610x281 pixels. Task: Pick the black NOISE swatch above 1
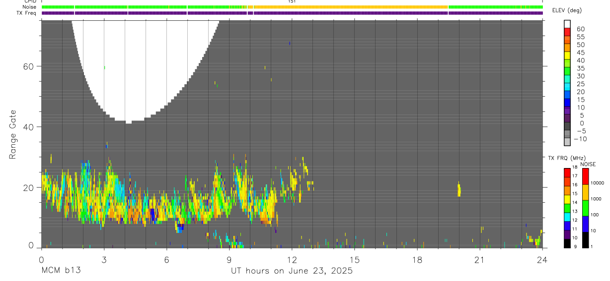[x=585, y=239]
